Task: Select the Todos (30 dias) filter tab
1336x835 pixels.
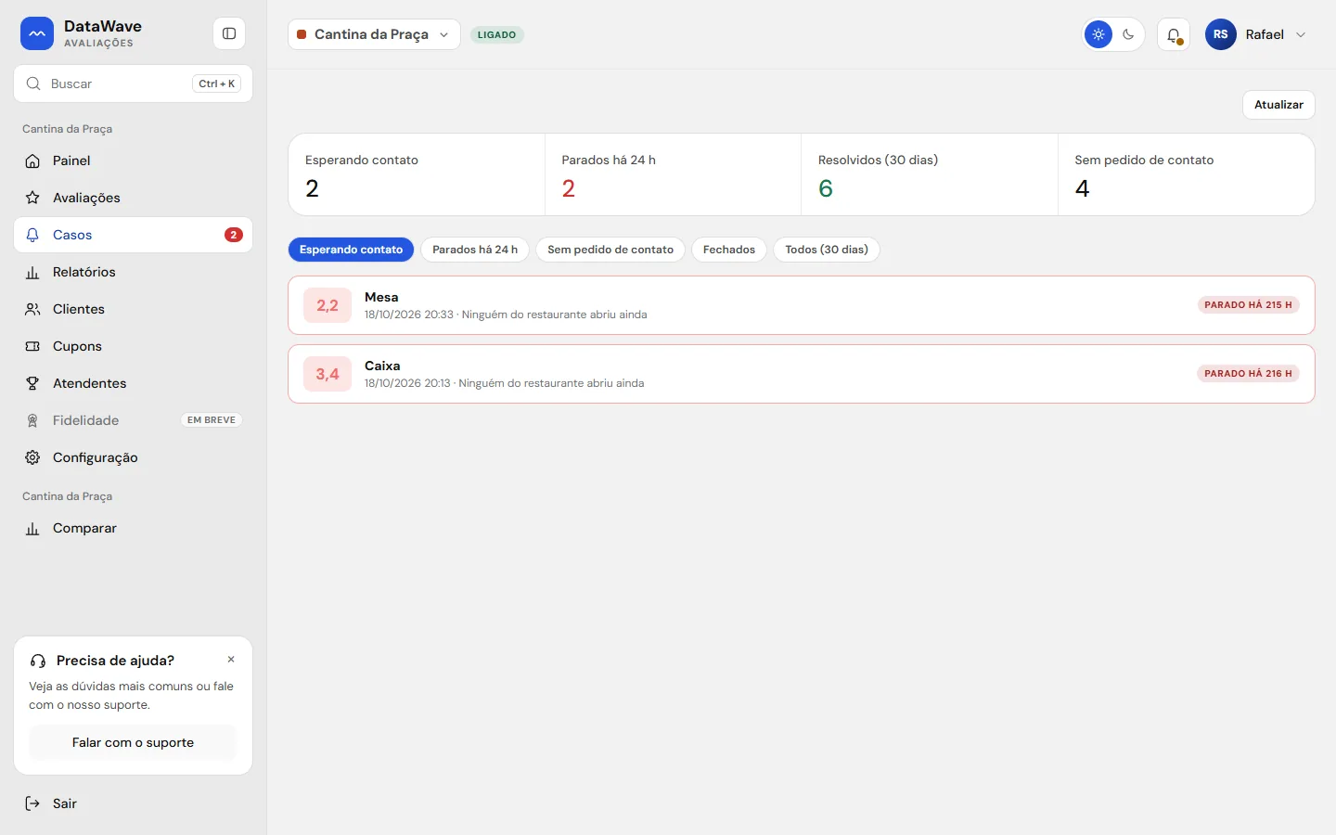Action: coord(827,250)
